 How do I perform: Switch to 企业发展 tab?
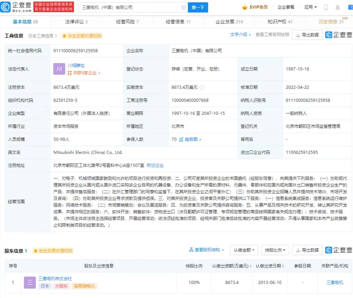tap(229, 22)
